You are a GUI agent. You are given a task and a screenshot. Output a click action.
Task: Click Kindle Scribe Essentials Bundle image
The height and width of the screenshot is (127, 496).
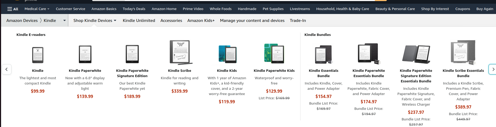463,53
